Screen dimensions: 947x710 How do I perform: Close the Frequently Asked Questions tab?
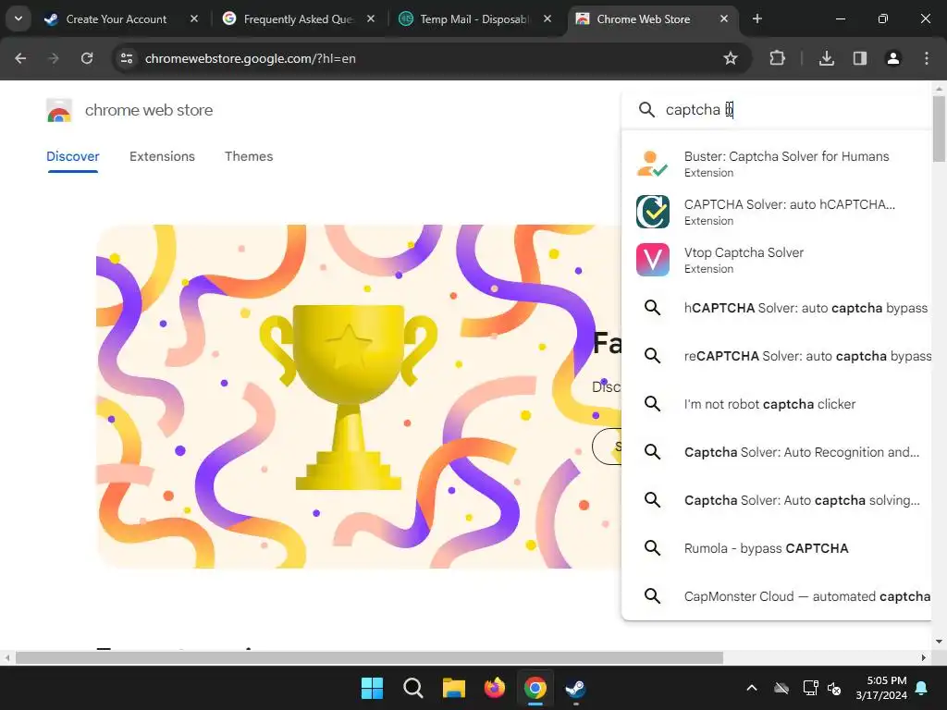pyautogui.click(x=371, y=19)
